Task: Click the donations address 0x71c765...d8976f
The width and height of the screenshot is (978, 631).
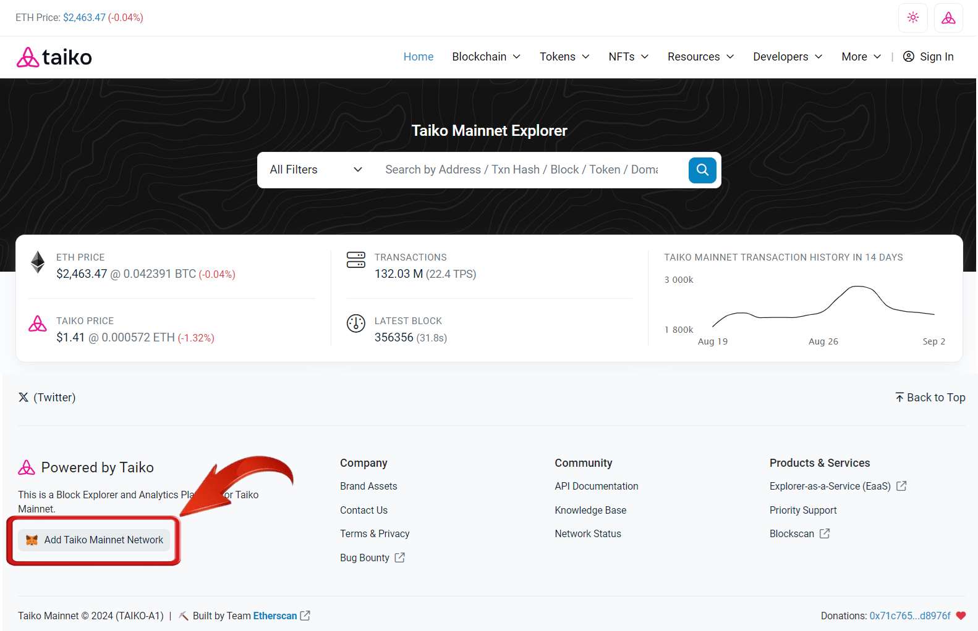Action: pyautogui.click(x=910, y=616)
